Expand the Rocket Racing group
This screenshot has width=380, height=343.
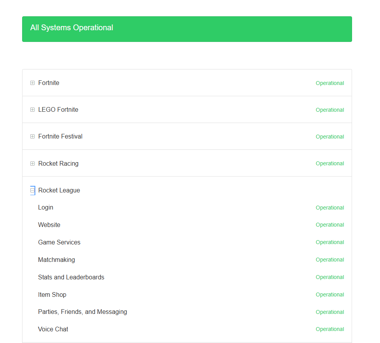tap(32, 163)
